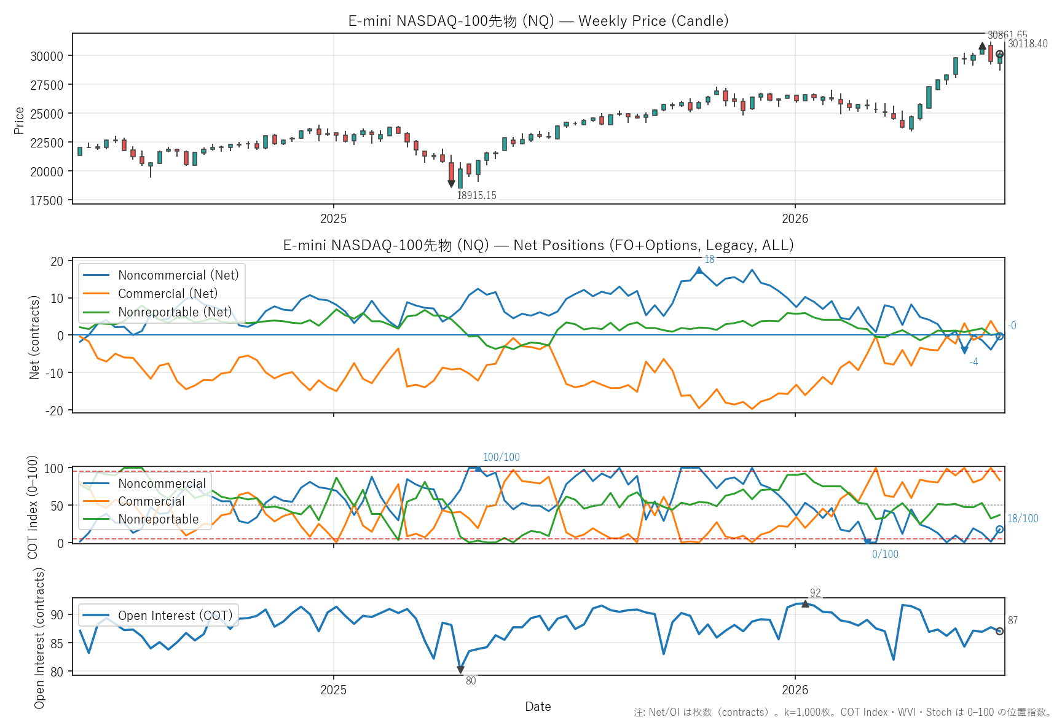Click the 17500 price axis tick label
1062x725 pixels.
47,200
